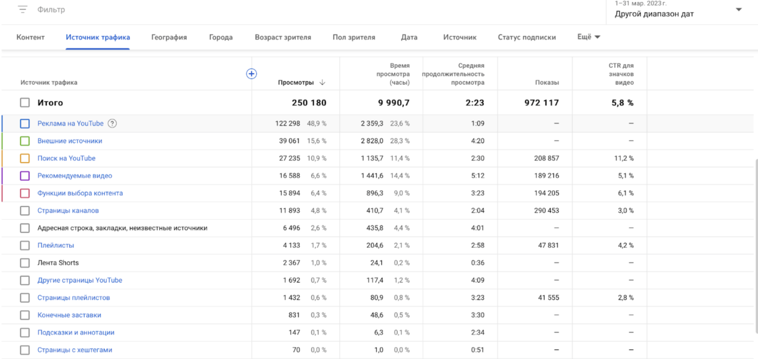Sort by the Просмотры column header
This screenshot has height=359, width=758.
pos(296,82)
